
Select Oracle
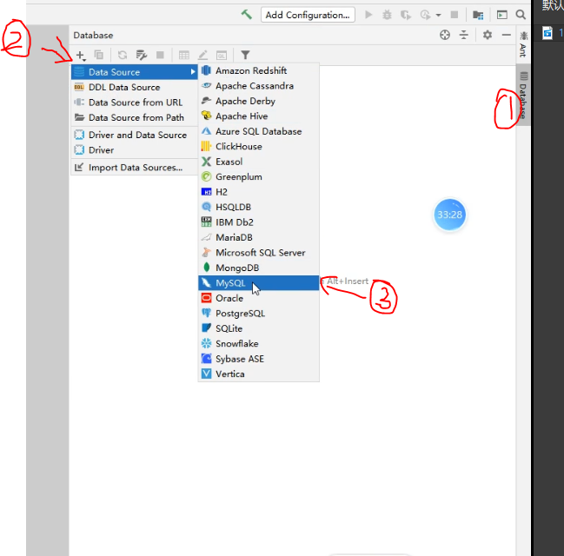click(259, 298)
